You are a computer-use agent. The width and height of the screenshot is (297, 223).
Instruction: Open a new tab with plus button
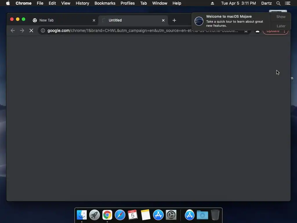[174, 20]
